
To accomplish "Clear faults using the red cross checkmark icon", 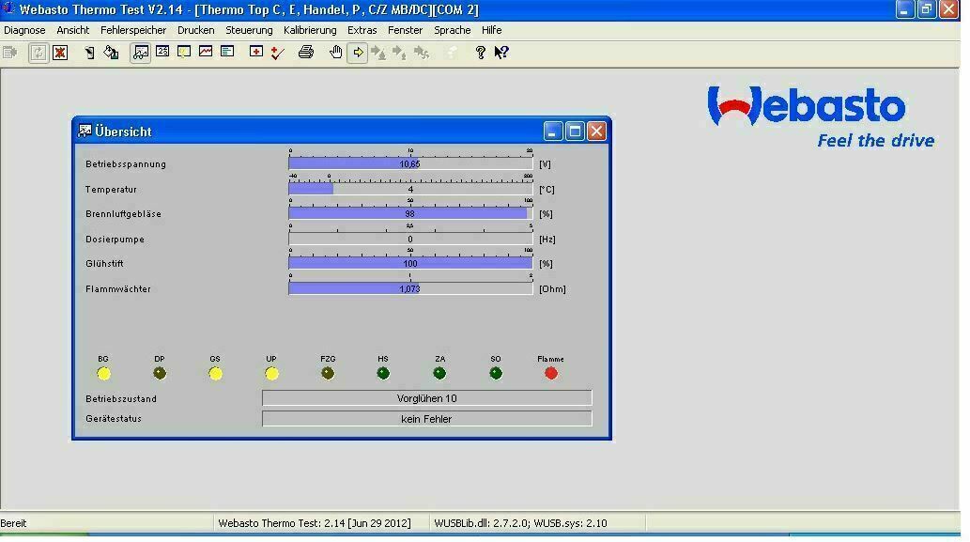I will click(276, 53).
